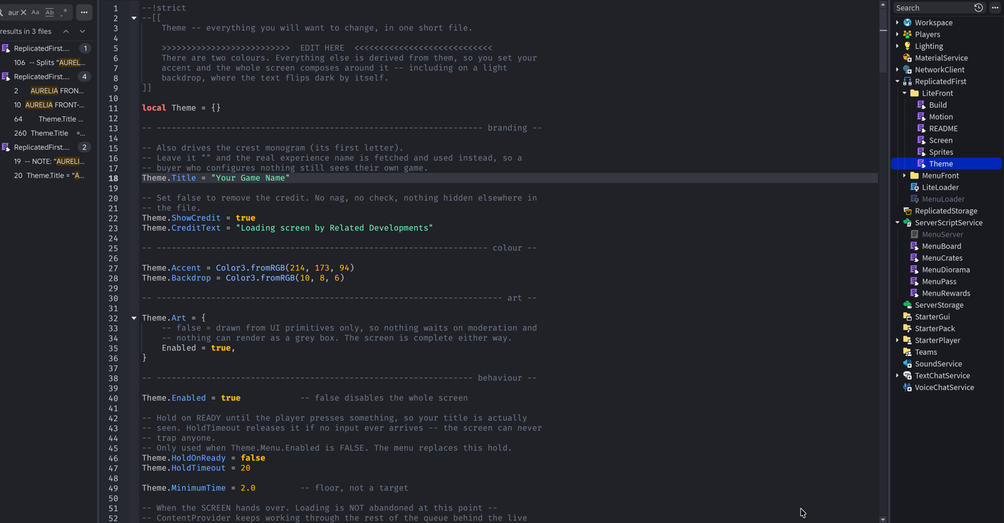Select the NetworkClient icon
This screenshot has width=1004, height=523.
908,70
